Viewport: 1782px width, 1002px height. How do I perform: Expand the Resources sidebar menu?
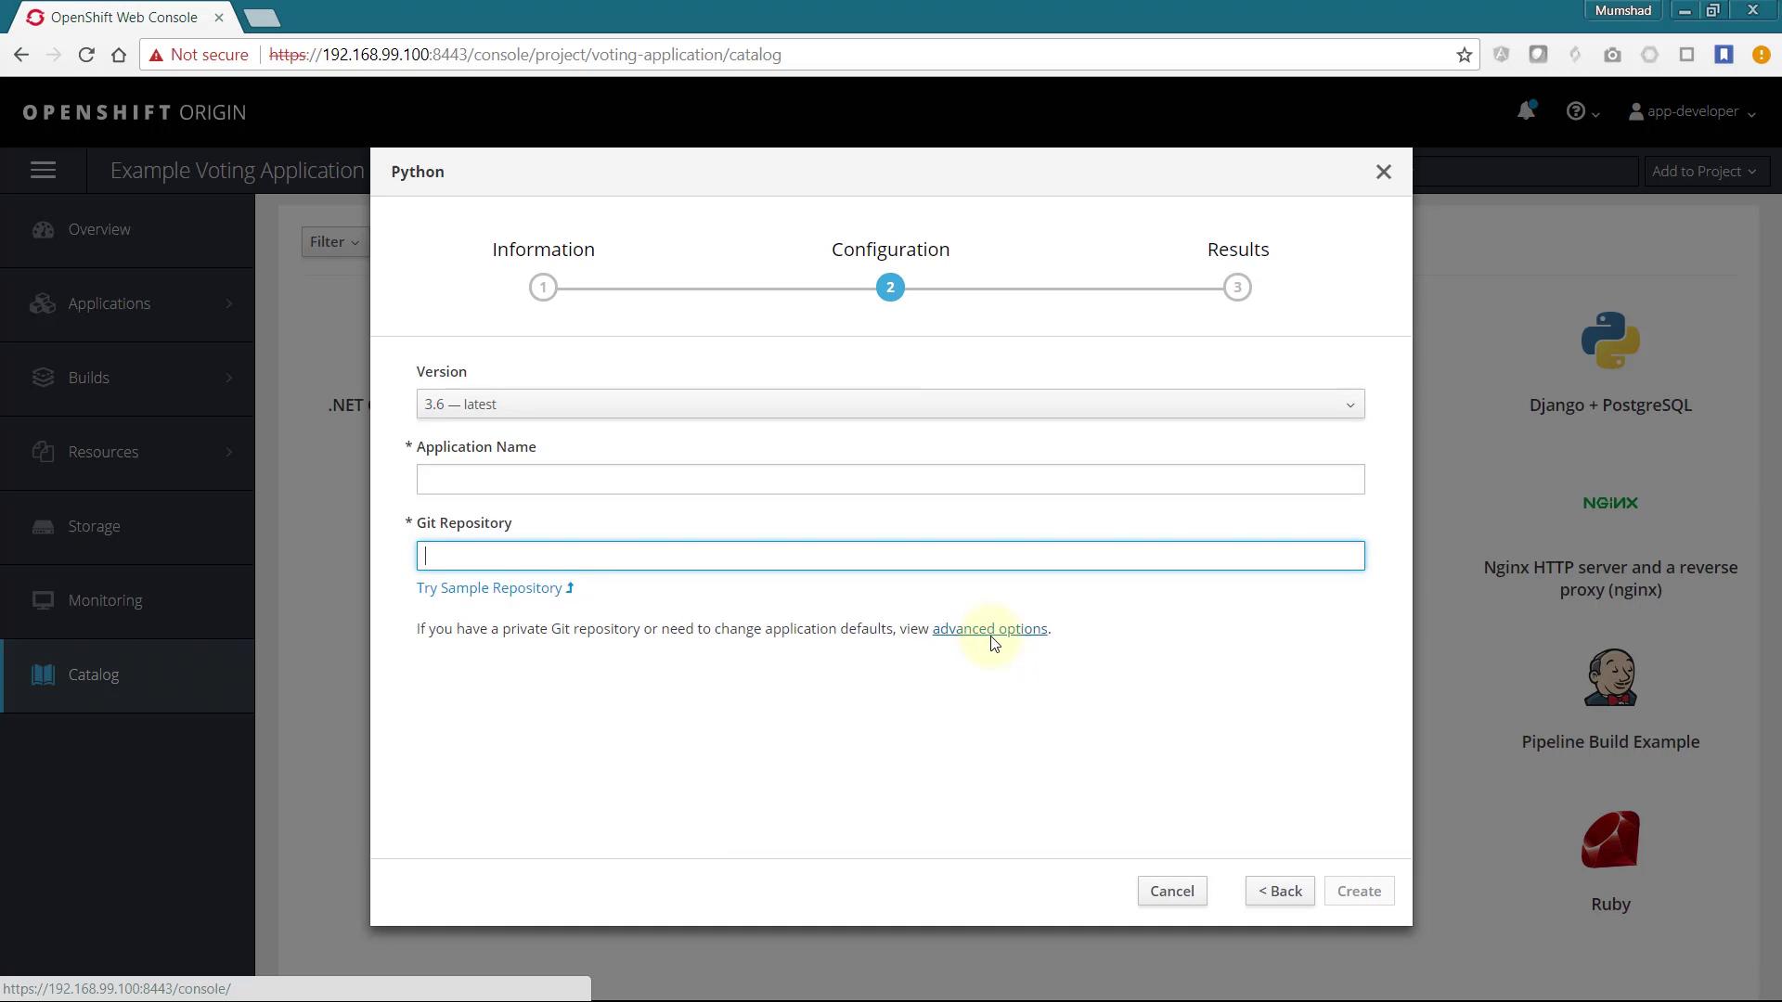click(x=127, y=453)
